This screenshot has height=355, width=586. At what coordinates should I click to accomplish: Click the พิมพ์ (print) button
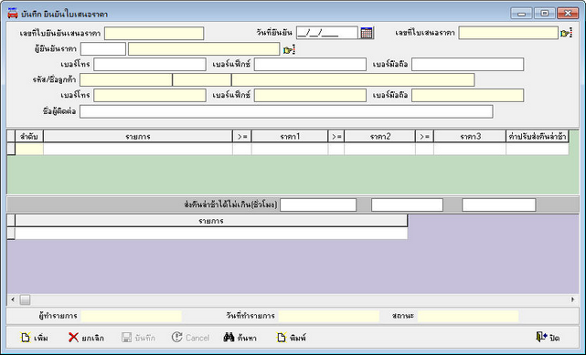pos(292,338)
